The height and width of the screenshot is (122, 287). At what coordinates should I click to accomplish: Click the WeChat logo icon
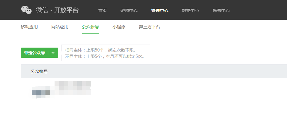26,10
